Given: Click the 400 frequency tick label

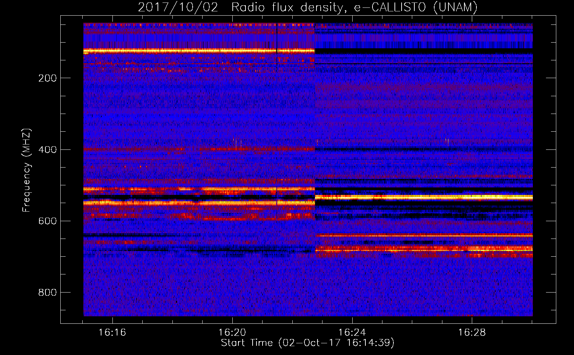Looking at the screenshot, I should pos(48,149).
